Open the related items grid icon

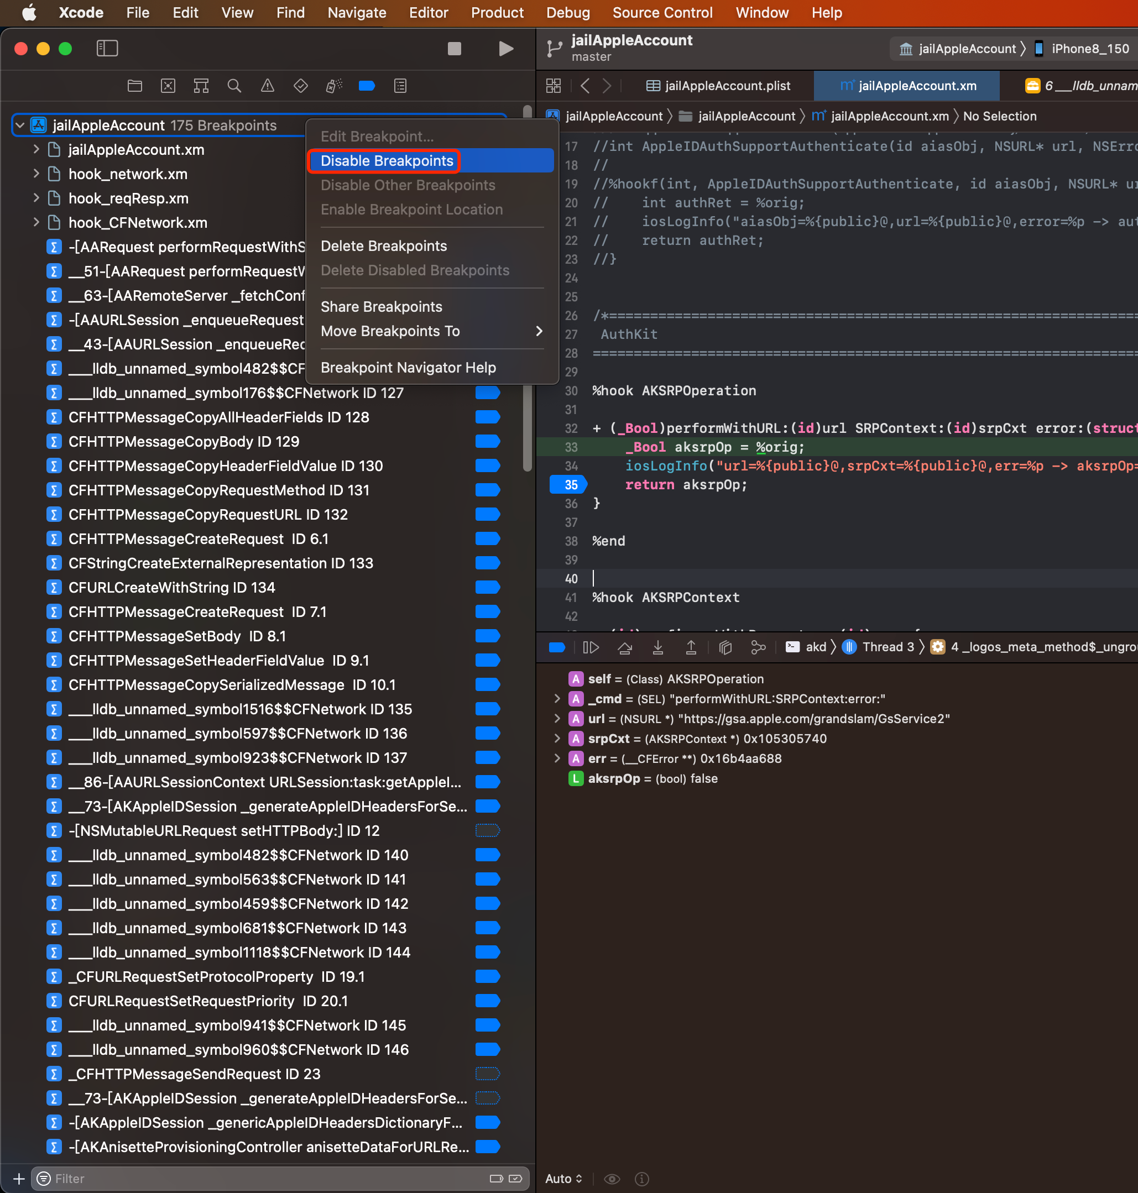553,86
